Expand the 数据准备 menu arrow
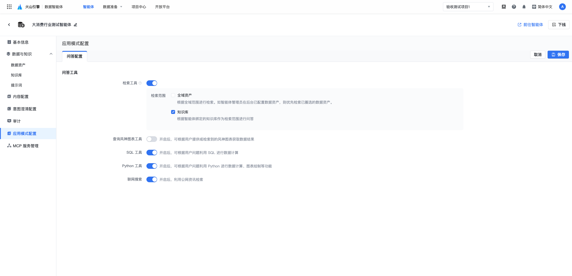 121,7
